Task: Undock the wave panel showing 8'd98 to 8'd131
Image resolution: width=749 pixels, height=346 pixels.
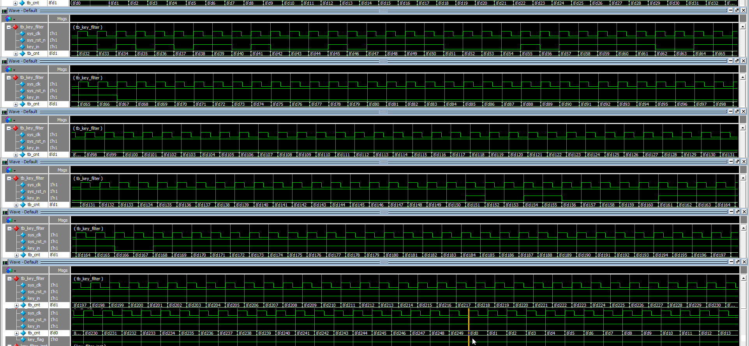Action: (x=737, y=112)
